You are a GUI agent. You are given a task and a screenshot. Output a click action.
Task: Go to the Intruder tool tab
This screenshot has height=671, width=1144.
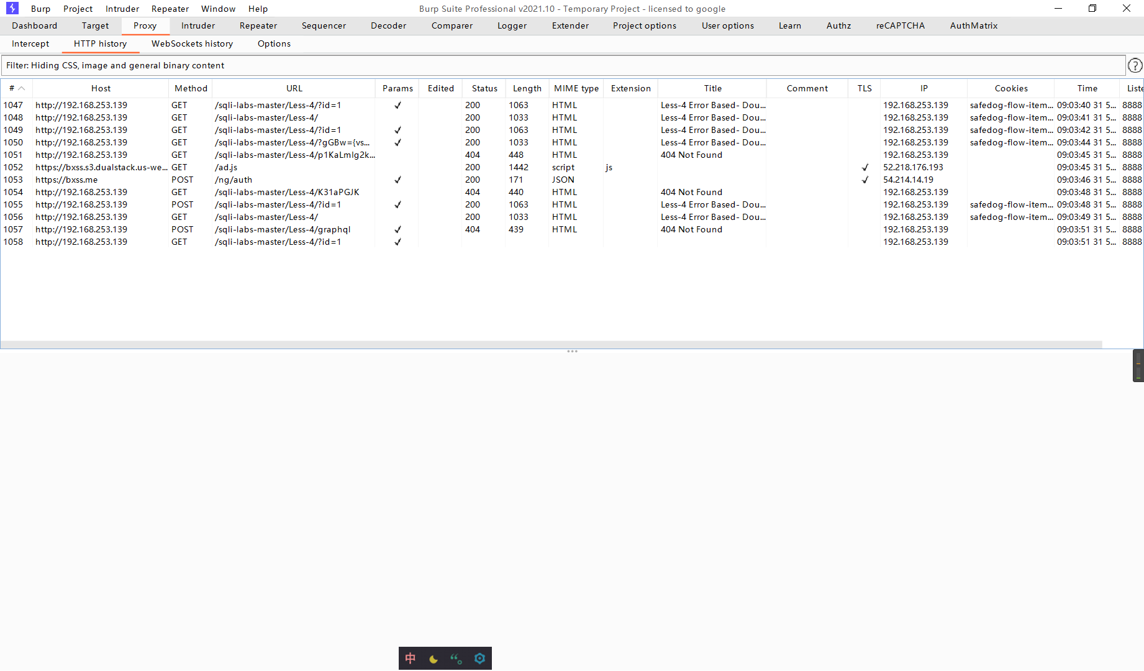[x=198, y=25]
